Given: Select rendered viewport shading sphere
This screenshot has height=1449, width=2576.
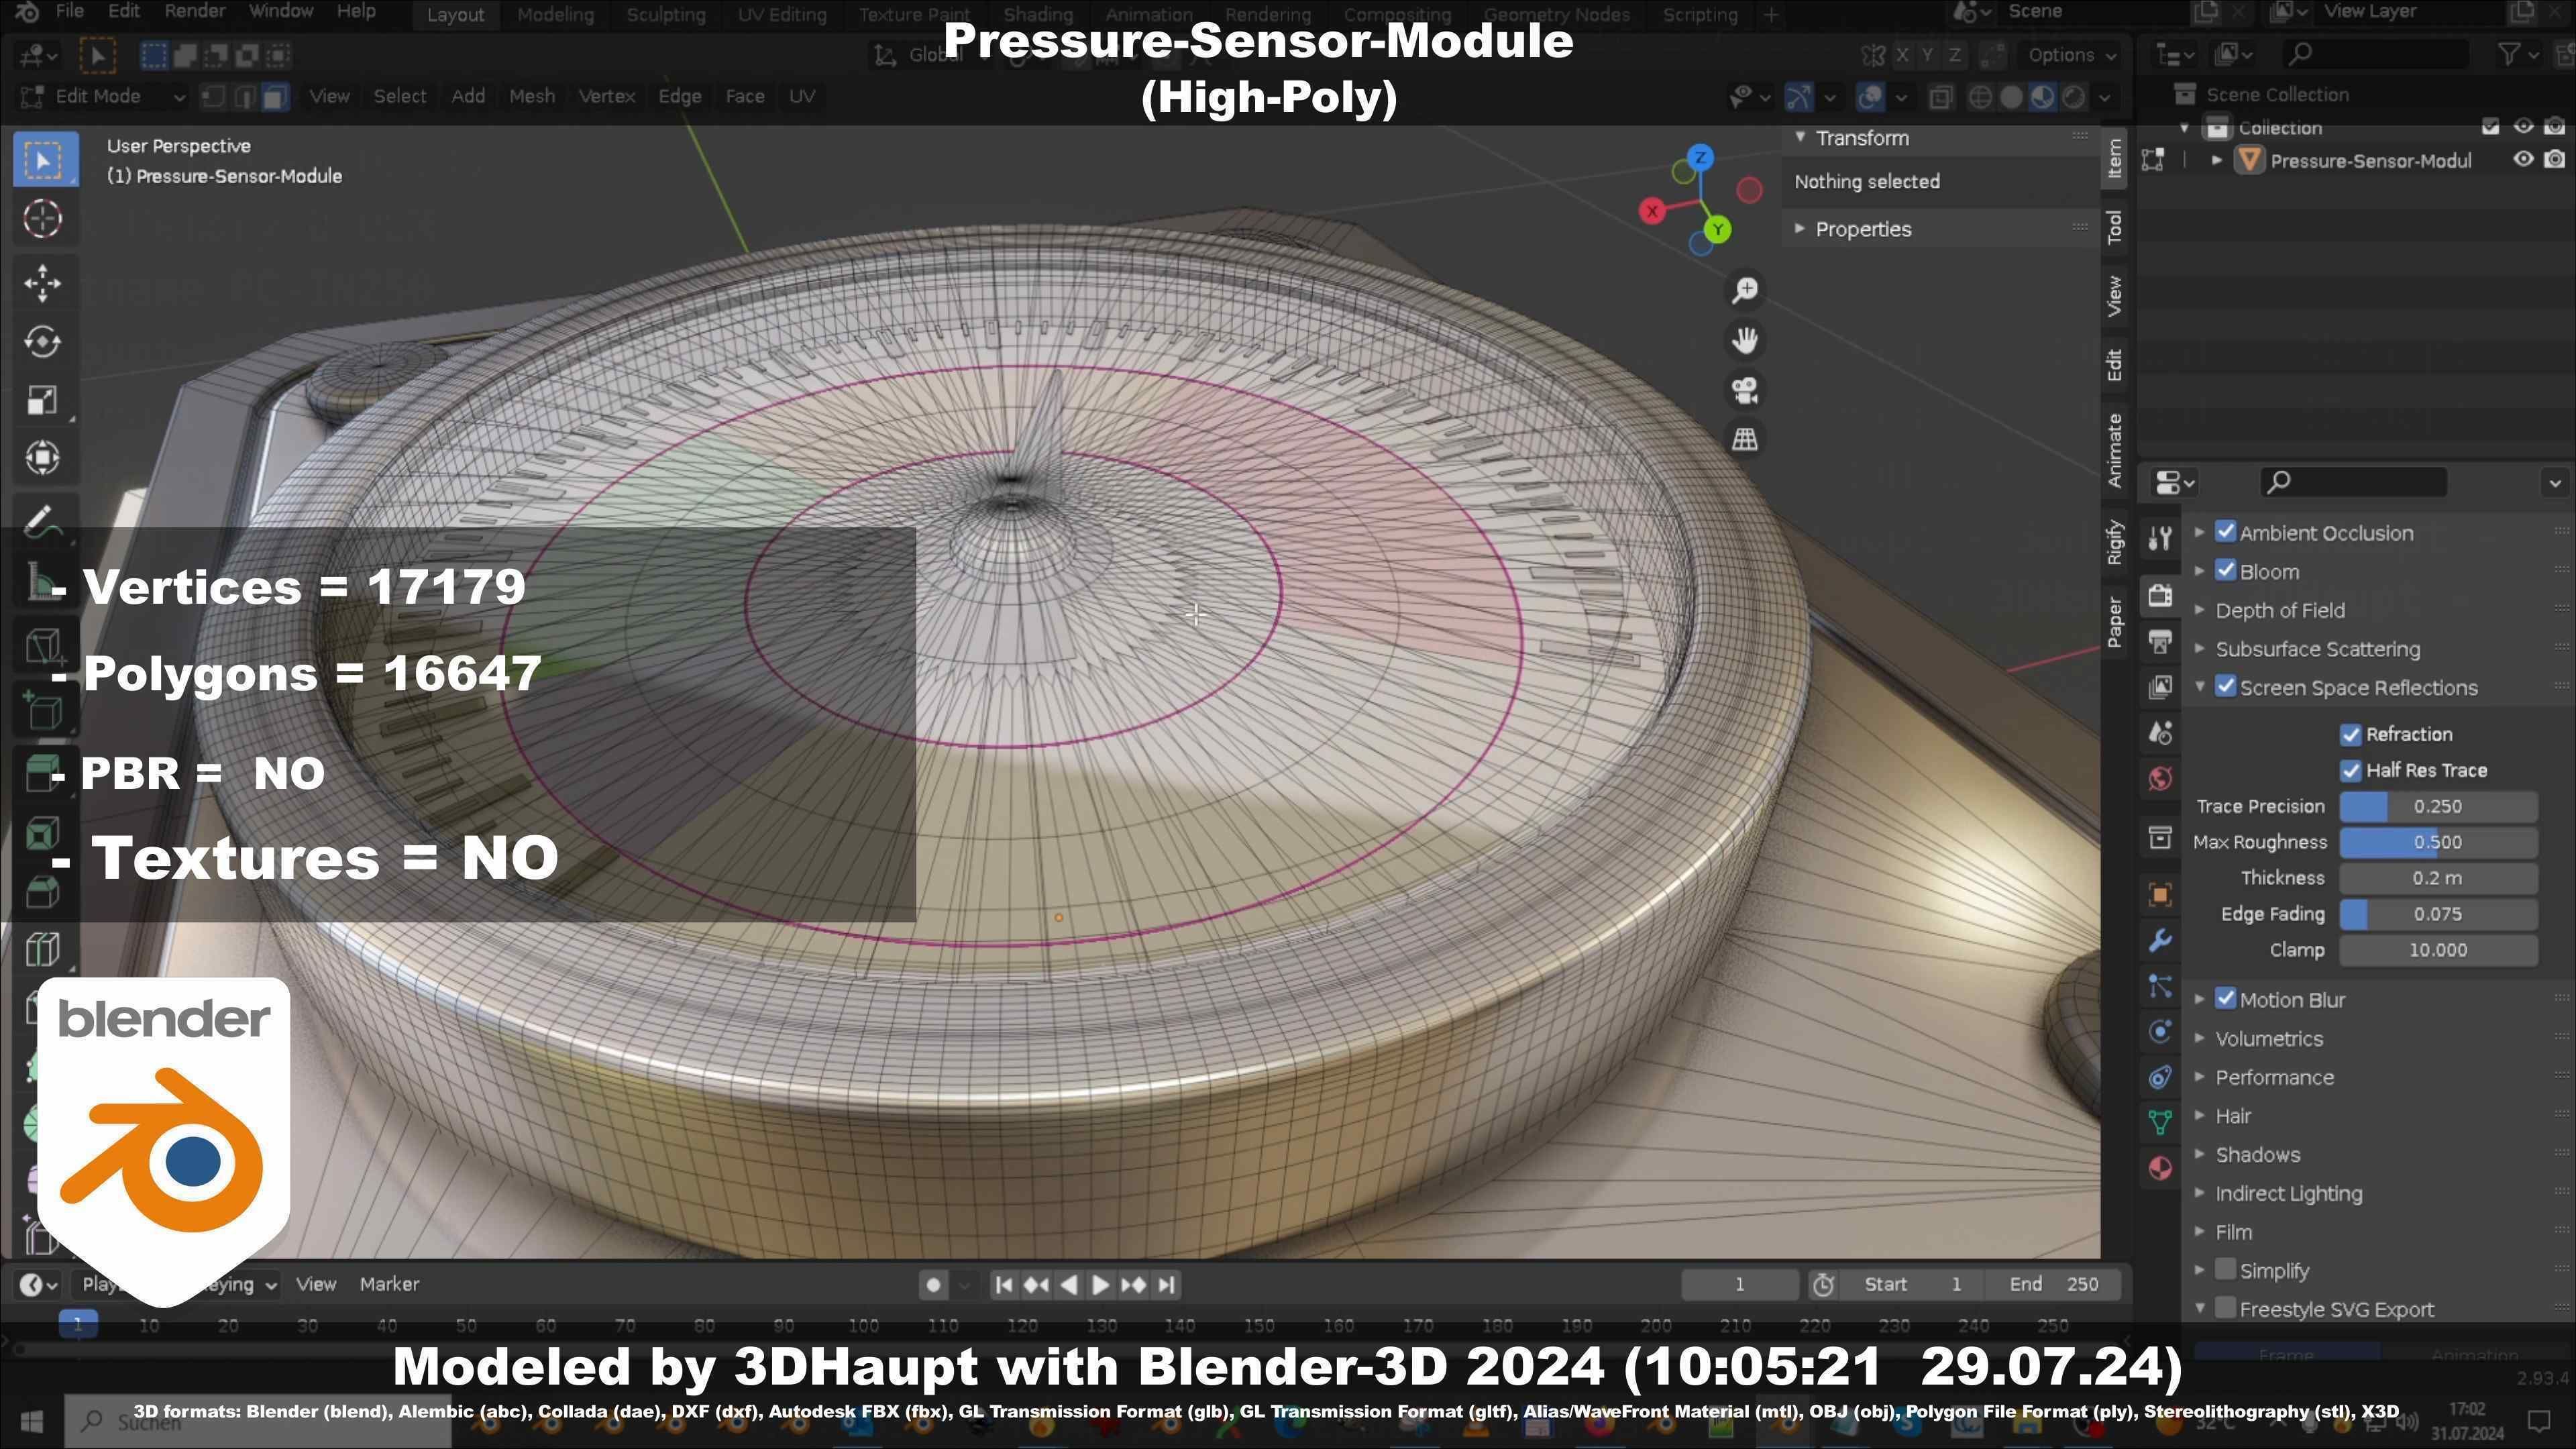Looking at the screenshot, I should coord(2075,97).
